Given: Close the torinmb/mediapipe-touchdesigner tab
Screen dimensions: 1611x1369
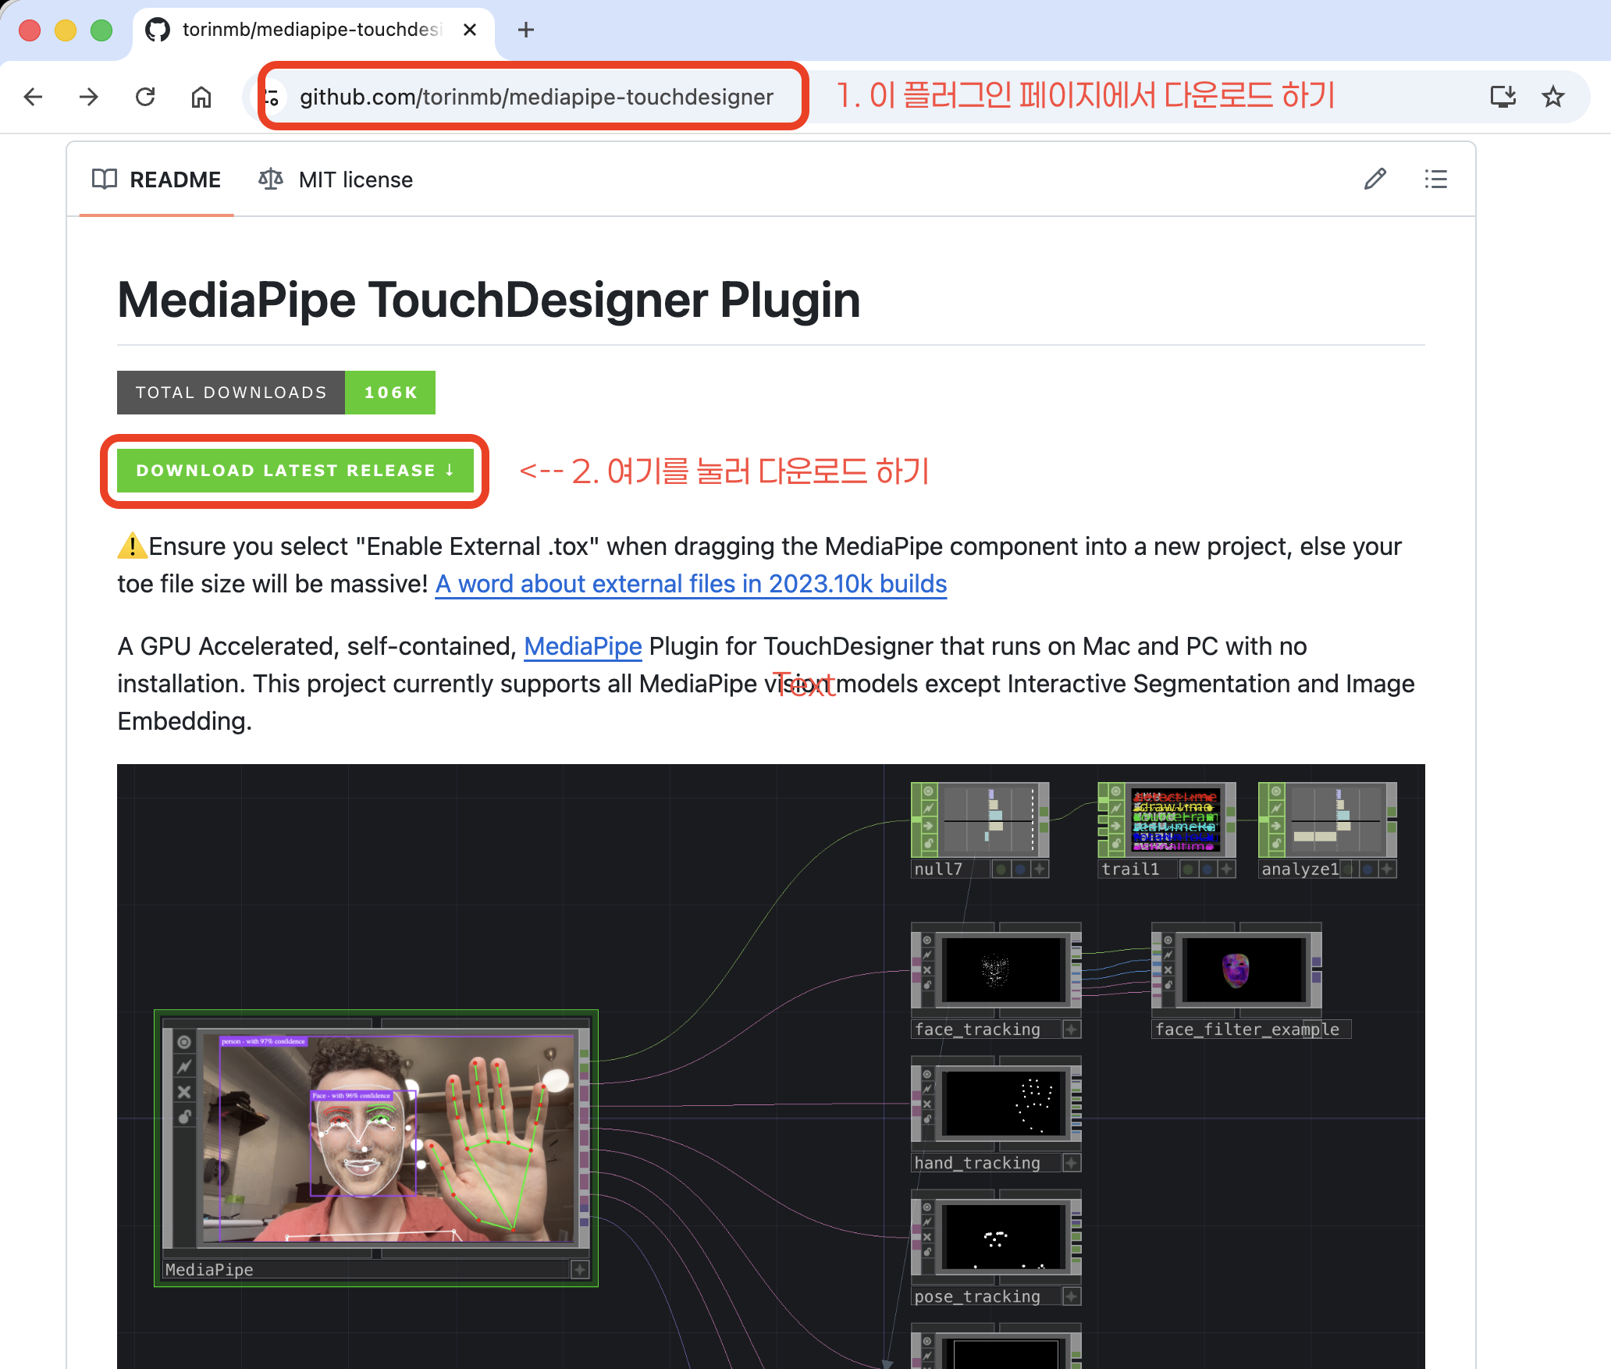Looking at the screenshot, I should click(470, 30).
